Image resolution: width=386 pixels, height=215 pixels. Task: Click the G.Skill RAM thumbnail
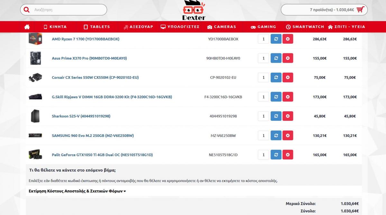click(35, 97)
